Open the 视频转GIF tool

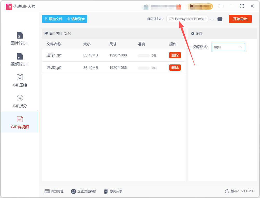click(x=20, y=60)
